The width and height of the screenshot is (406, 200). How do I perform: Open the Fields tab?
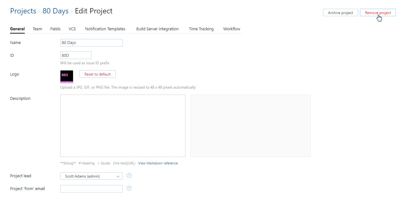click(x=55, y=29)
